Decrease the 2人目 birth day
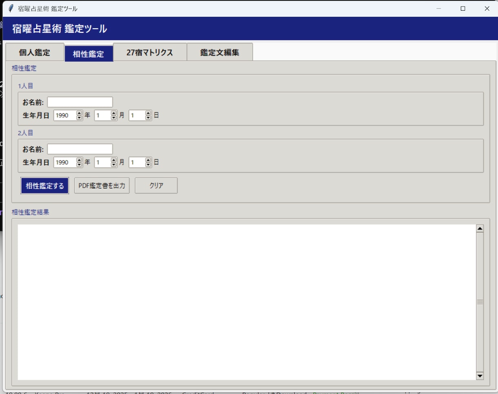This screenshot has width=498, height=394. (x=148, y=165)
